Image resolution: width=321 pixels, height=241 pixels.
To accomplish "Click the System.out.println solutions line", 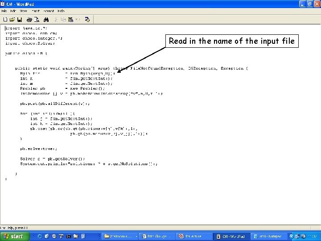I will click(x=89, y=164).
